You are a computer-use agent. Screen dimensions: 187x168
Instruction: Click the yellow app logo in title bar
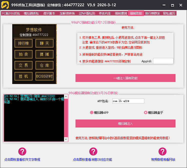tap(5, 5)
